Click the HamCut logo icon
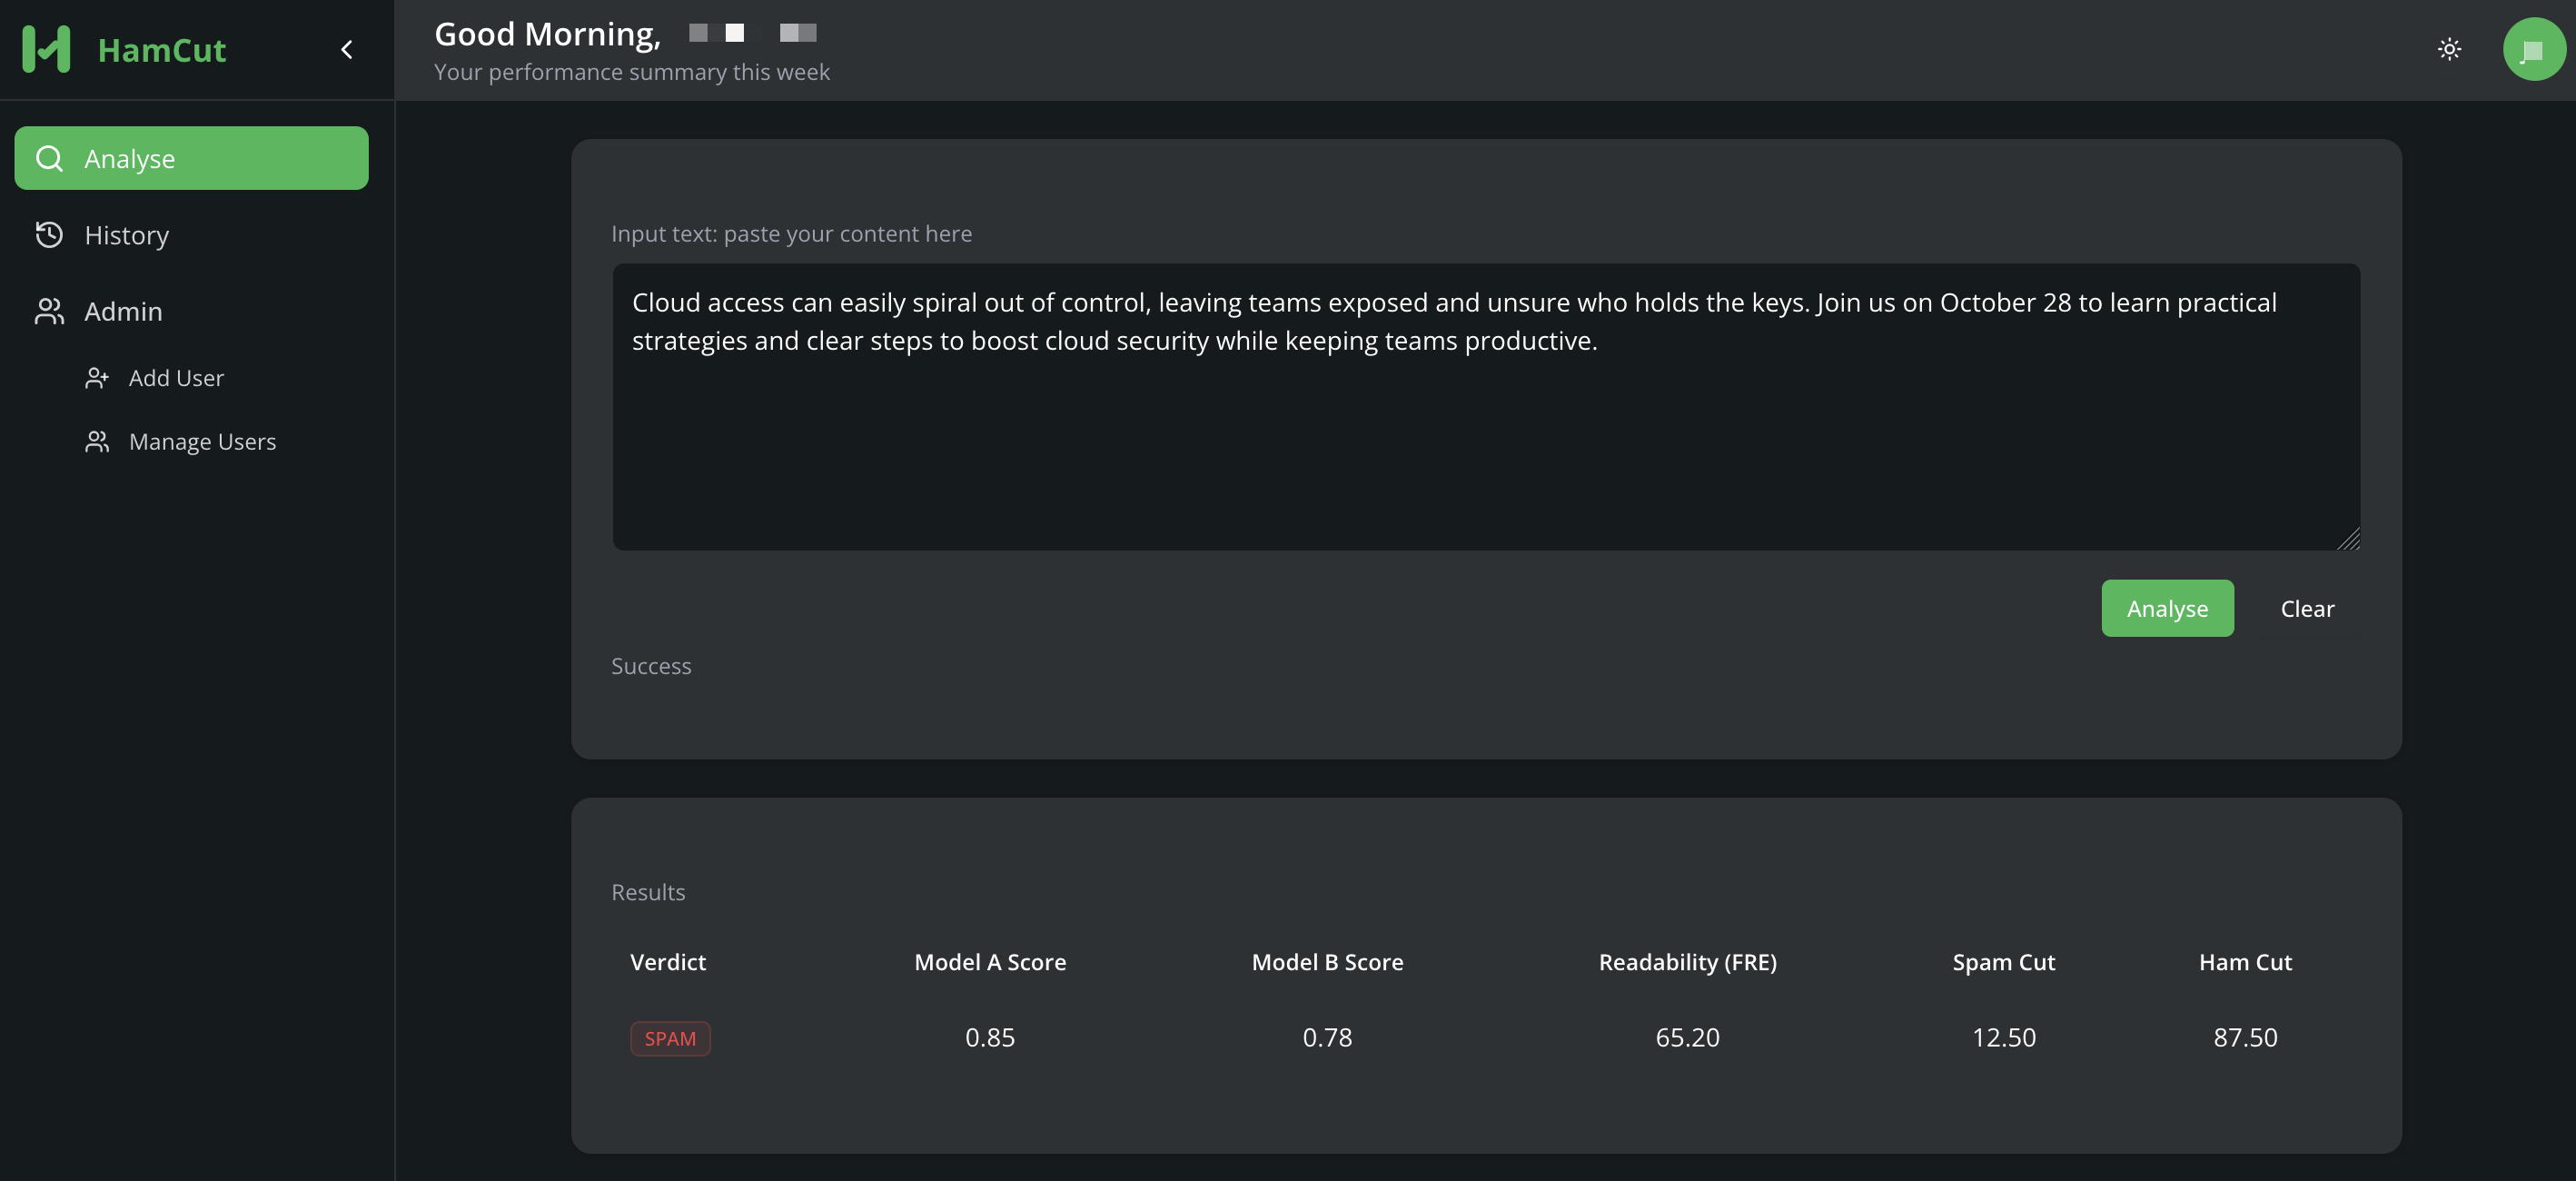Viewport: 2576px width, 1181px height. click(x=46, y=49)
